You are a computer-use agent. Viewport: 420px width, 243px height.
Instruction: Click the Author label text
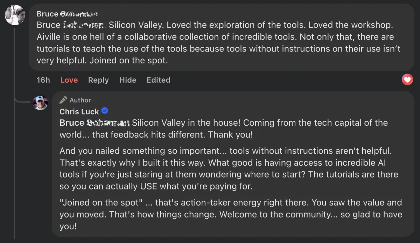80,100
